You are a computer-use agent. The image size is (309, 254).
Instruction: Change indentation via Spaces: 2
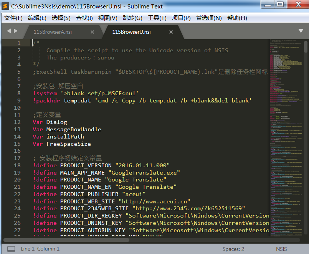tap(233, 249)
